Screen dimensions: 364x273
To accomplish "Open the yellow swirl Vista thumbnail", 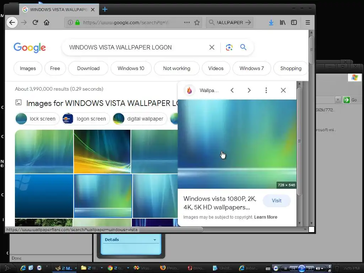I will [x=102, y=151].
